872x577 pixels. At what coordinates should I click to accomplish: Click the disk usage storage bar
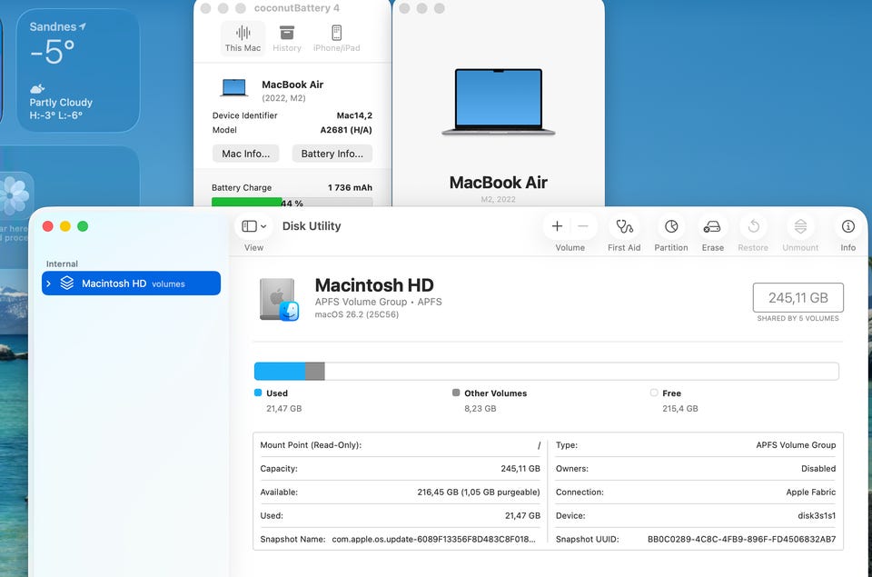tap(546, 371)
